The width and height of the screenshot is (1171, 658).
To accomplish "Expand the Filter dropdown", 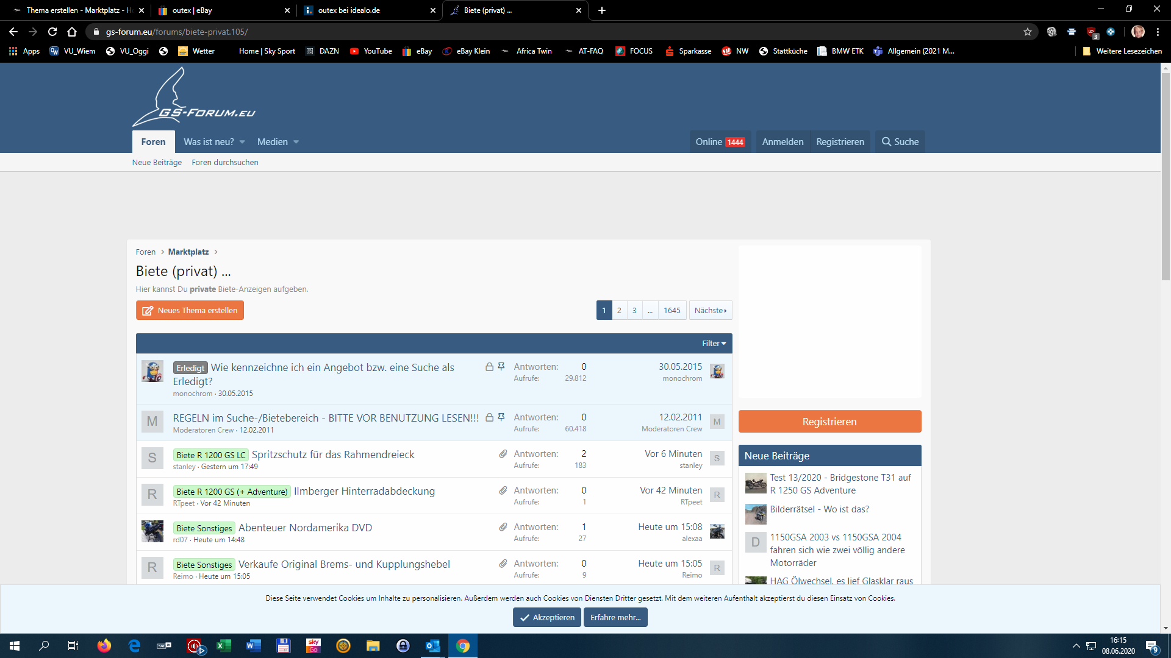I will [x=714, y=344].
